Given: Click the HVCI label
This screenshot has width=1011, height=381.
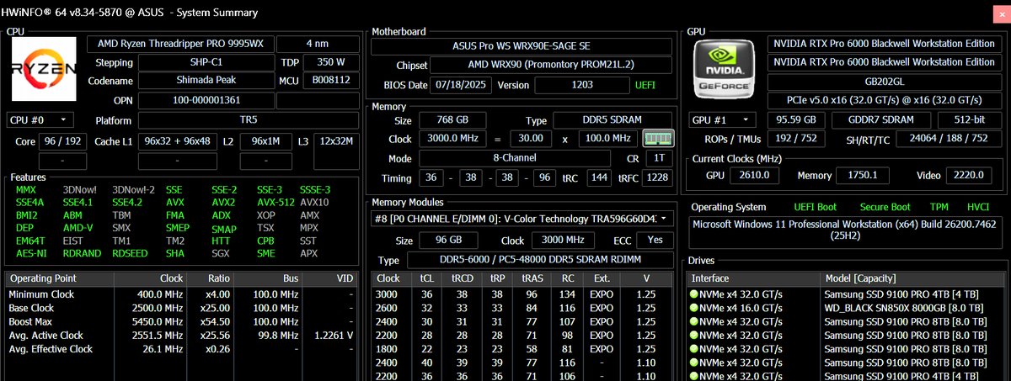Looking at the screenshot, I should (x=979, y=207).
